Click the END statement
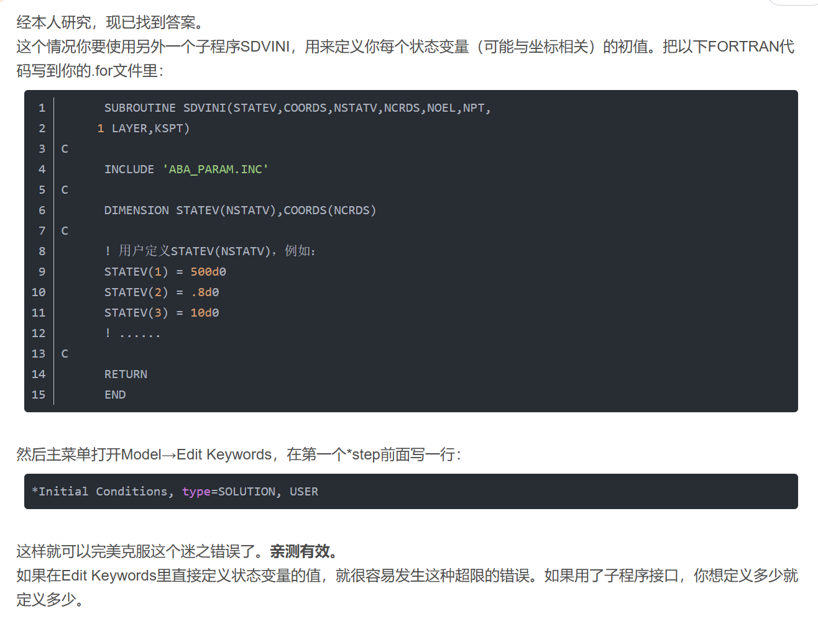Image resolution: width=818 pixels, height=619 pixels. tap(115, 395)
